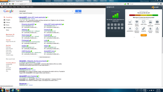Click the browser URL address bar

click(67, 4)
